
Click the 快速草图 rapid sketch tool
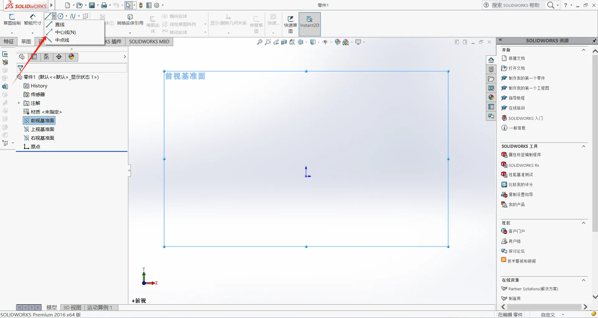click(291, 24)
